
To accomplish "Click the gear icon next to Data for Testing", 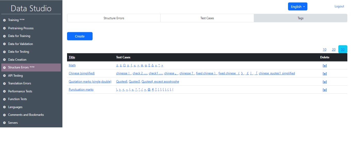I will pos(4,52).
